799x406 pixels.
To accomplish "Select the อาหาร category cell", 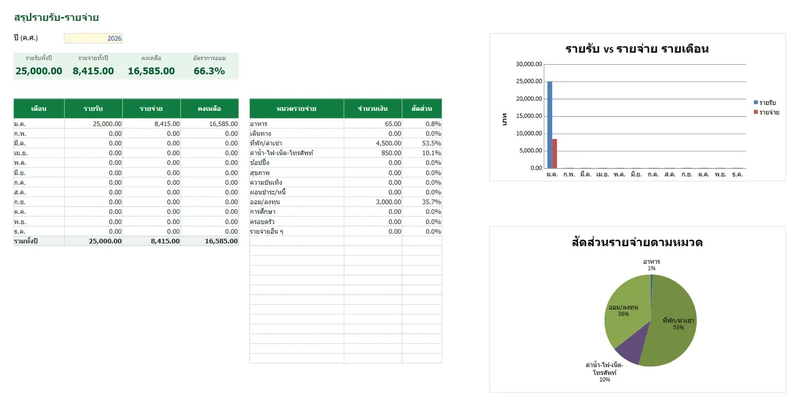I will pyautogui.click(x=297, y=124).
